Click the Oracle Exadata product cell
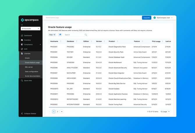 coord(114,89)
